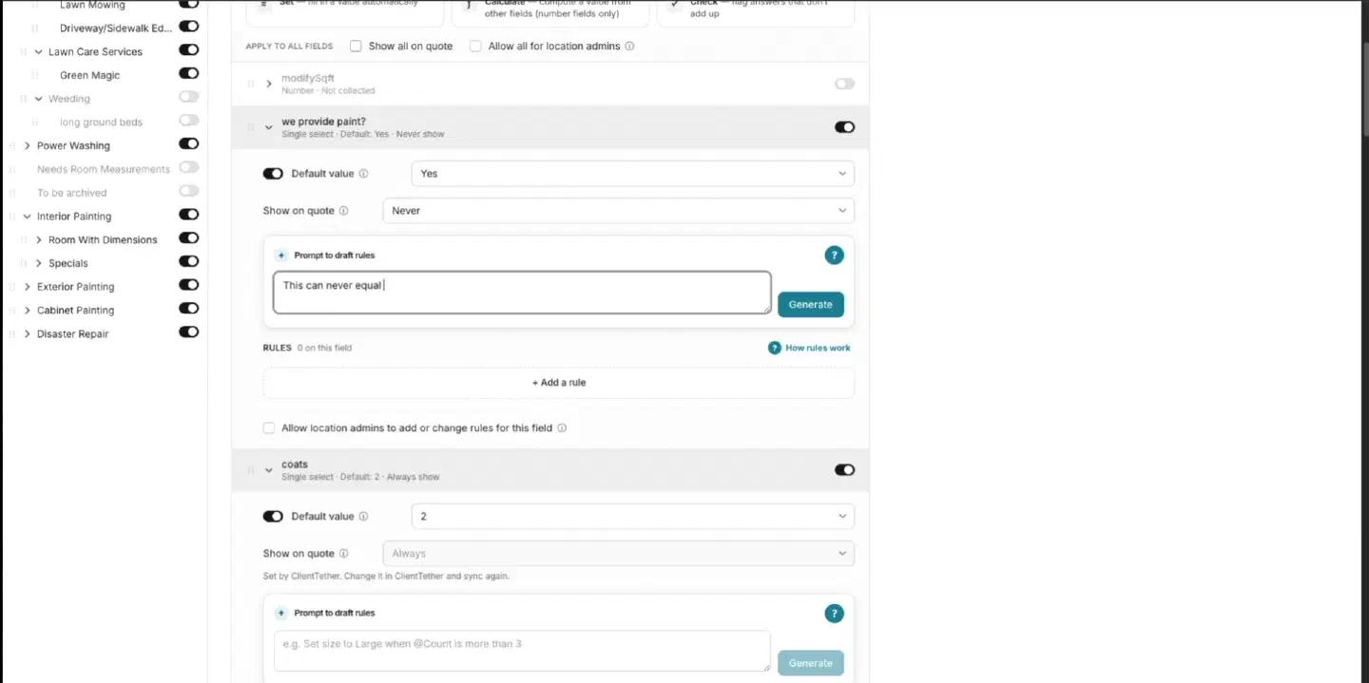The width and height of the screenshot is (1369, 683).
Task: Grab the drag handle beside Lawn Care Services
Action: tap(24, 52)
